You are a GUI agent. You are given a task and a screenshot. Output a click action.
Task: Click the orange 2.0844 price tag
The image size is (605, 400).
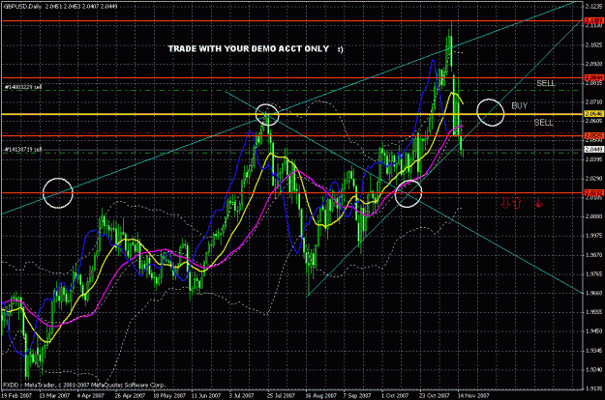coord(593,77)
